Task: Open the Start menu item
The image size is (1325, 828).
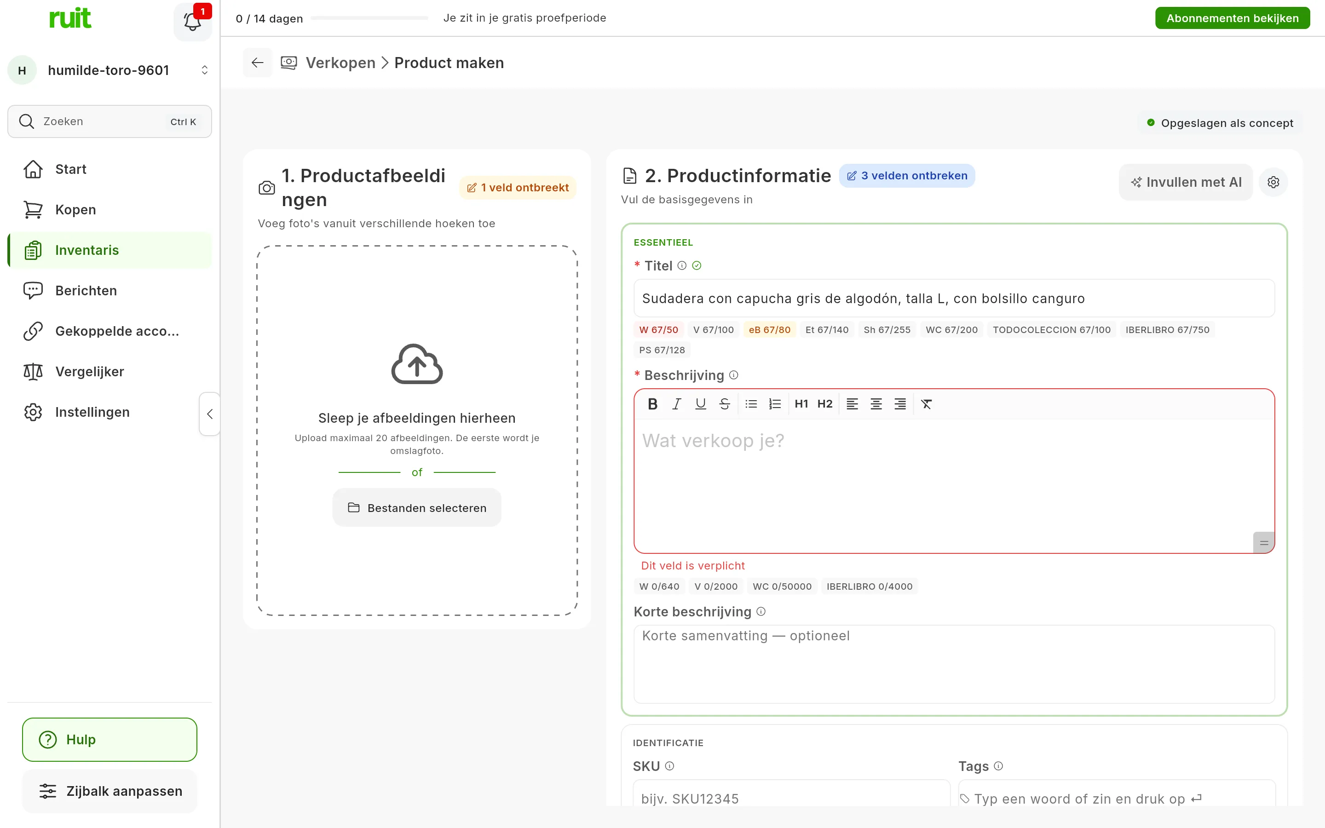Action: (109, 169)
